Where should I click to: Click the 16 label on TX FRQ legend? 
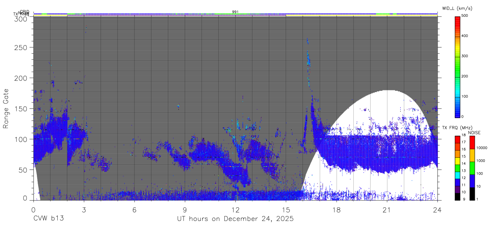coord(464,149)
